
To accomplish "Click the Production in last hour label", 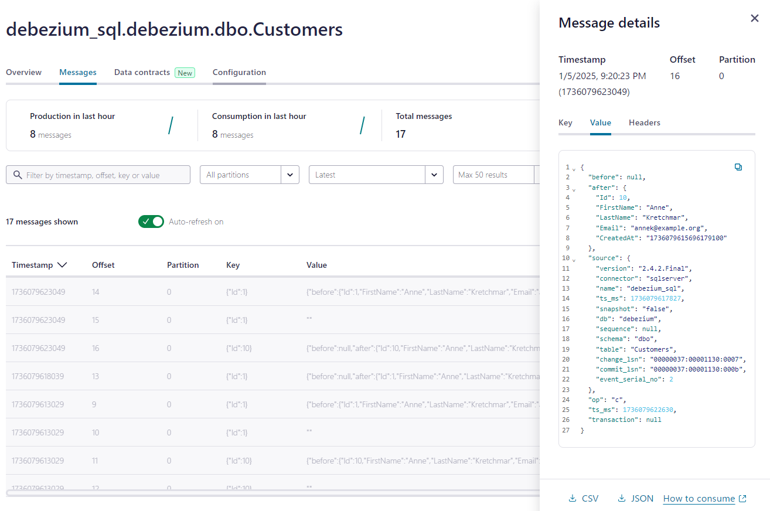I will (73, 116).
